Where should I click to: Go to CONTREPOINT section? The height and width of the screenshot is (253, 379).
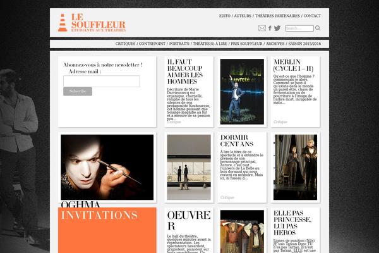pos(152,44)
